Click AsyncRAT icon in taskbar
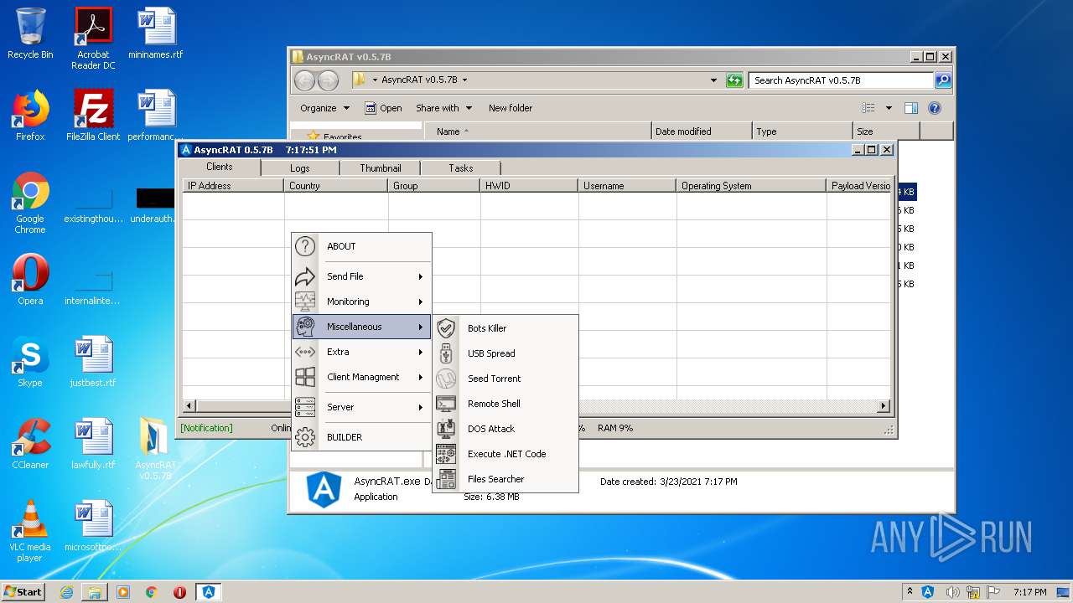1073x603 pixels. point(209,592)
